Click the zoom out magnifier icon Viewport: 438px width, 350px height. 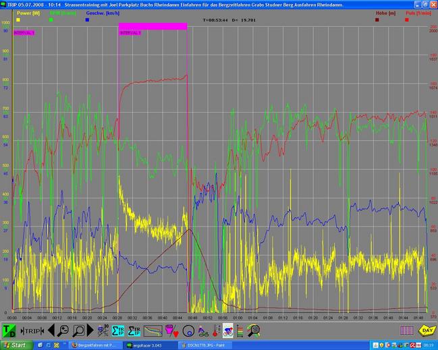(x=61, y=330)
